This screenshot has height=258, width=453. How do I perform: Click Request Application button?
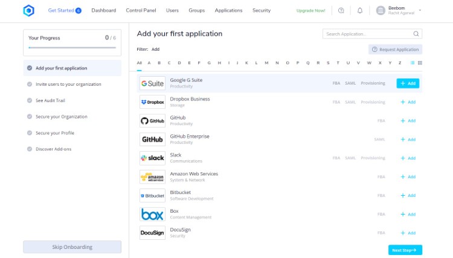395,50
